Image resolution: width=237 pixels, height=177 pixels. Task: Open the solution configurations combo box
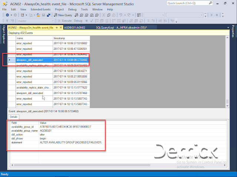[154, 15]
